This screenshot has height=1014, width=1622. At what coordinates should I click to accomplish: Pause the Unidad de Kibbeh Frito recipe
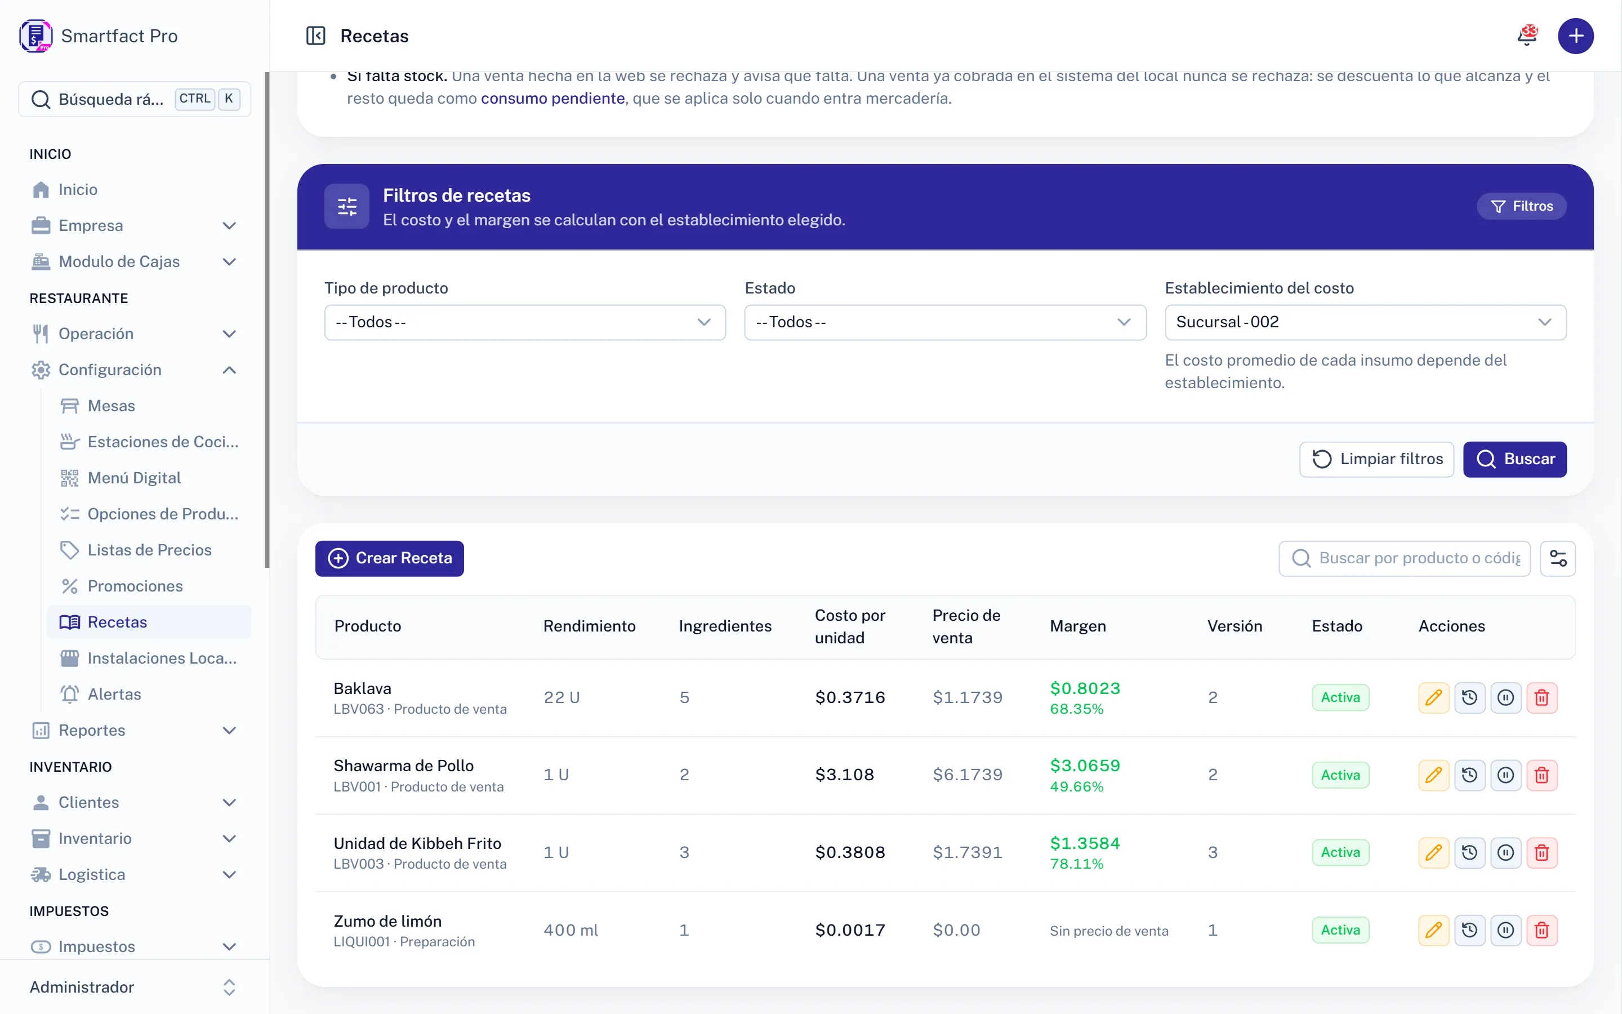click(x=1505, y=852)
